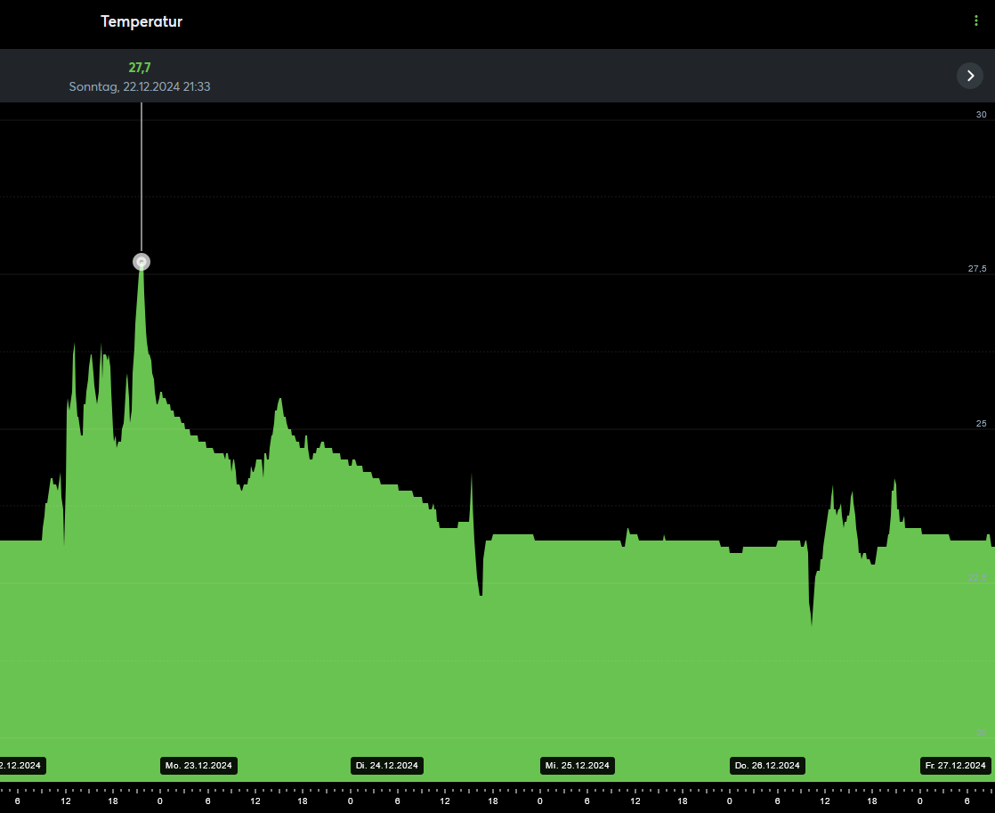The image size is (995, 813).
Task: Click the Sonntag, 22.12.2024 21:33 timestamp
Action: point(140,87)
